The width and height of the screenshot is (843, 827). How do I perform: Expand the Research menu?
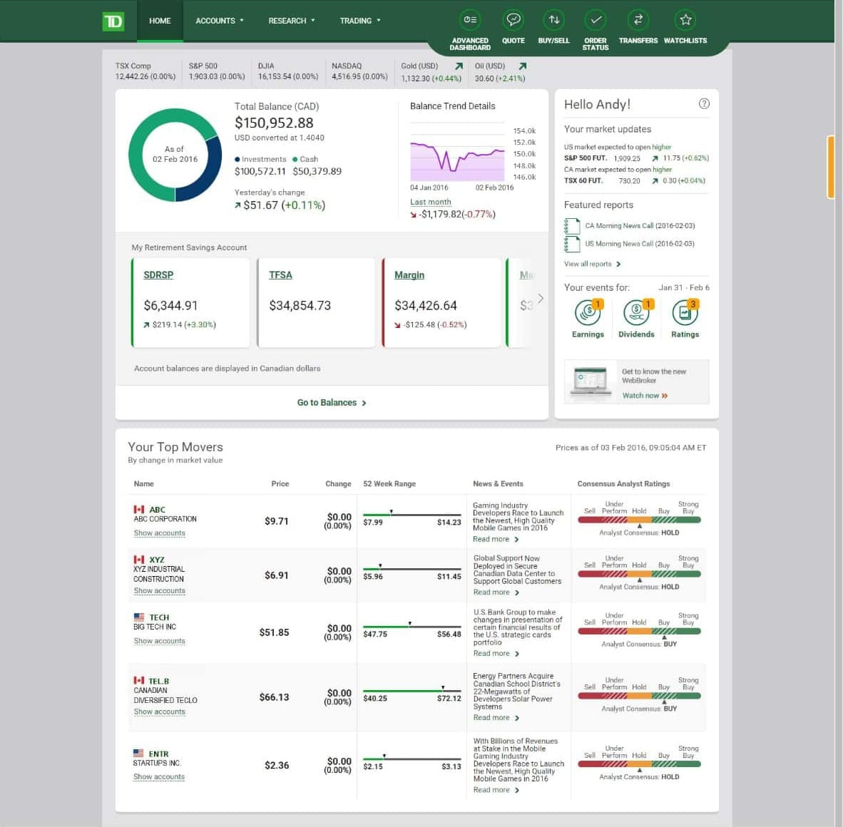tap(292, 21)
